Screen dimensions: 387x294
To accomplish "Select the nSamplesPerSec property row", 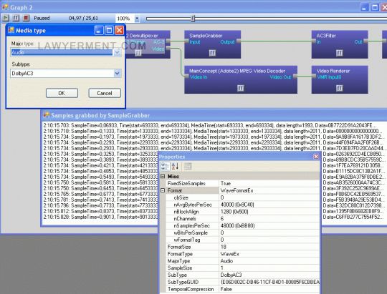I will [243, 225].
